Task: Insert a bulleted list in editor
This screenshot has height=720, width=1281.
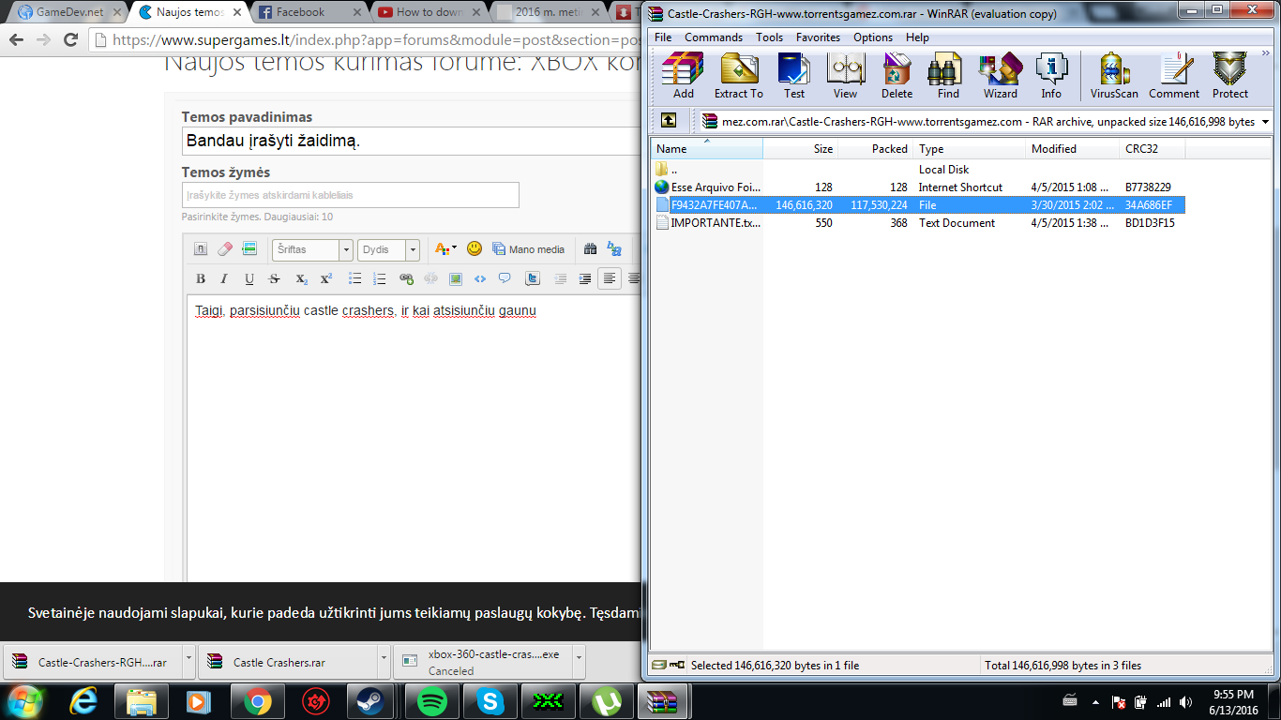Action: [354, 278]
